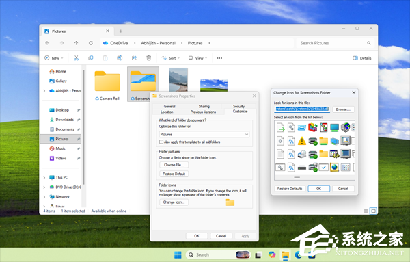The image size is (410, 262).
Task: Click the Search Pictures box
Action: click(336, 43)
